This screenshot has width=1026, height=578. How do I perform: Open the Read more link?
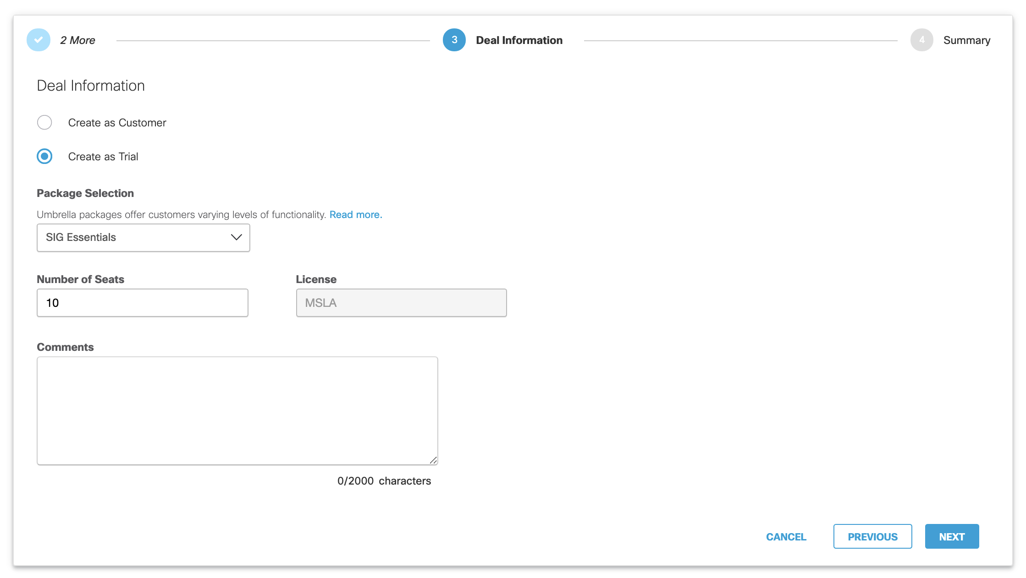355,215
